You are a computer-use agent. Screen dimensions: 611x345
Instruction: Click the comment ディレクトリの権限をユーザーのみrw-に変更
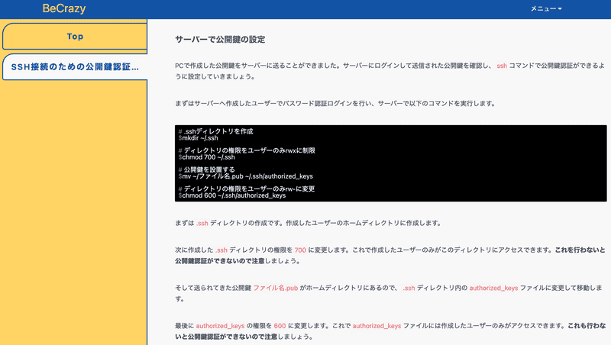246,189
